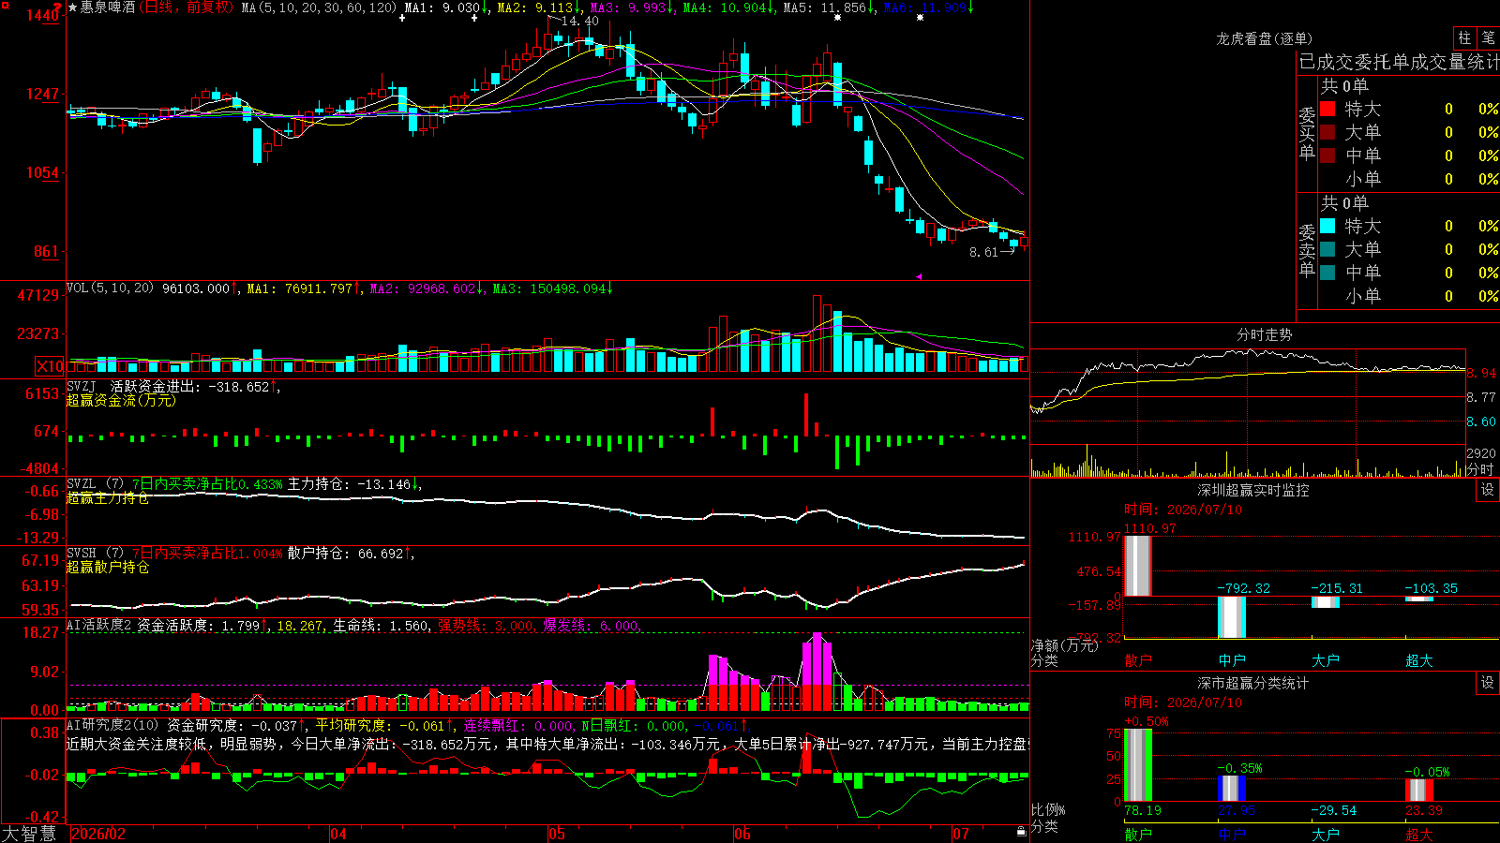Click the teal 中单 sell order swatch

1327,273
